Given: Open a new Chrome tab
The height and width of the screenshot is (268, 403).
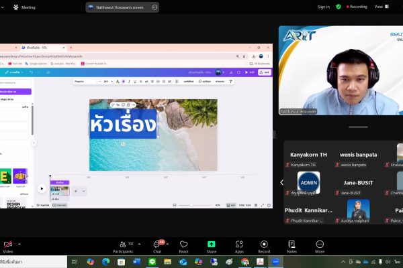Looking at the screenshot, I should 71,48.
